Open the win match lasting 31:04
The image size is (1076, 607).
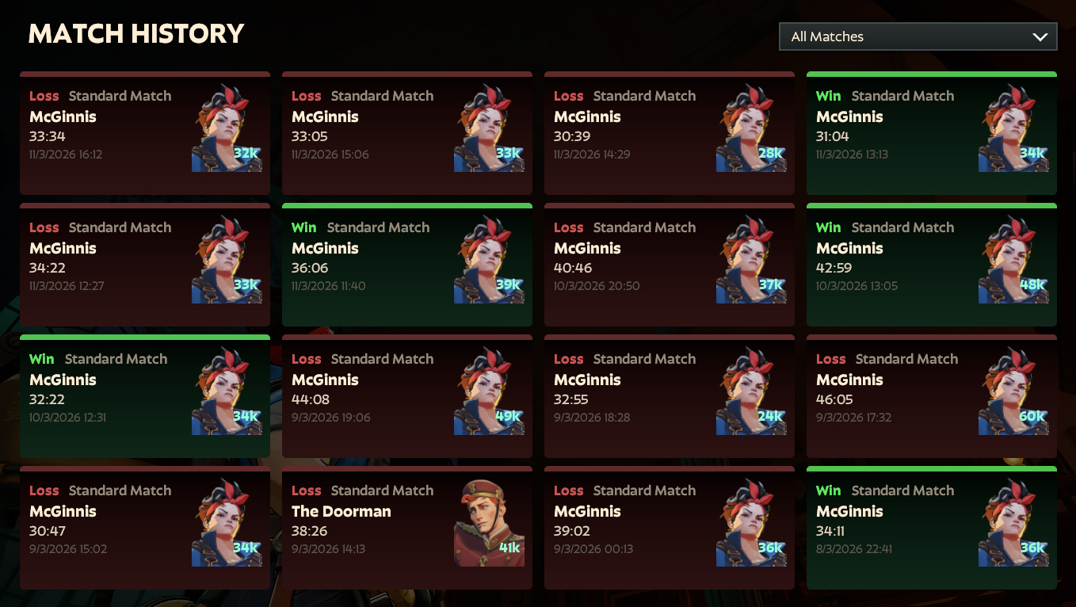[932, 133]
